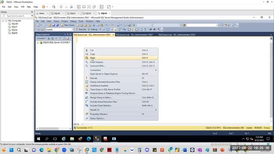Choose Paste from the context menu
The width and height of the screenshot is (274, 154).
coord(121,58)
